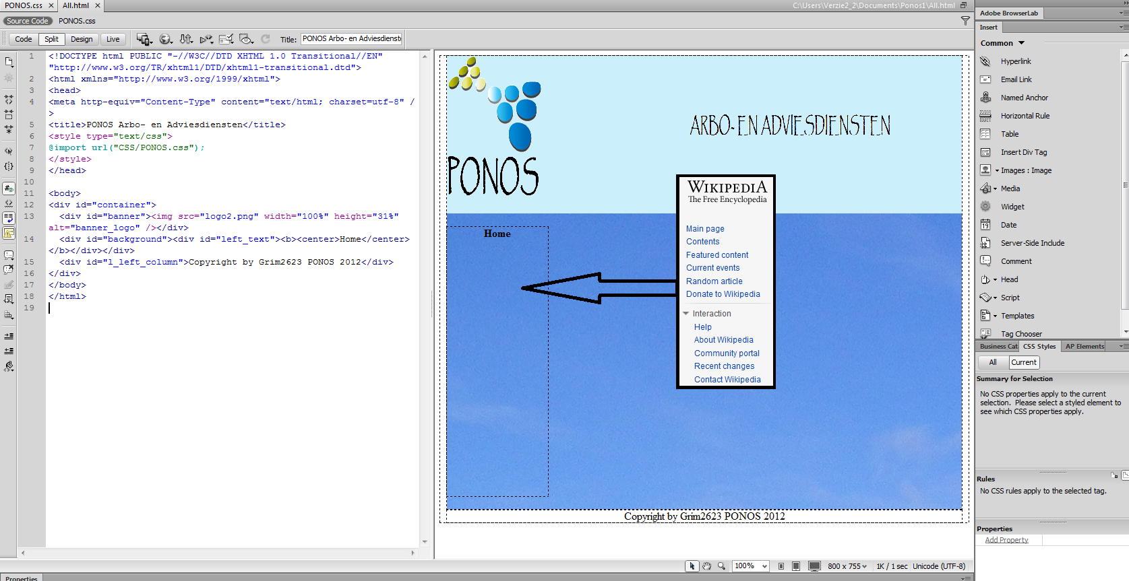Image resolution: width=1129 pixels, height=581 pixels.
Task: Select the Zoom magnifier tool
Action: [x=721, y=566]
